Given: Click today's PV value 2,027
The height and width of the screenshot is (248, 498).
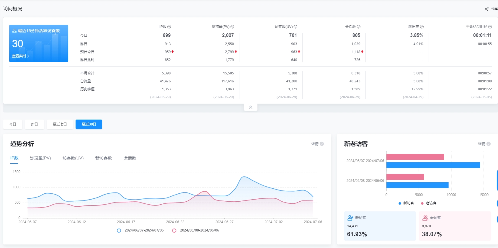Looking at the screenshot, I should point(228,35).
